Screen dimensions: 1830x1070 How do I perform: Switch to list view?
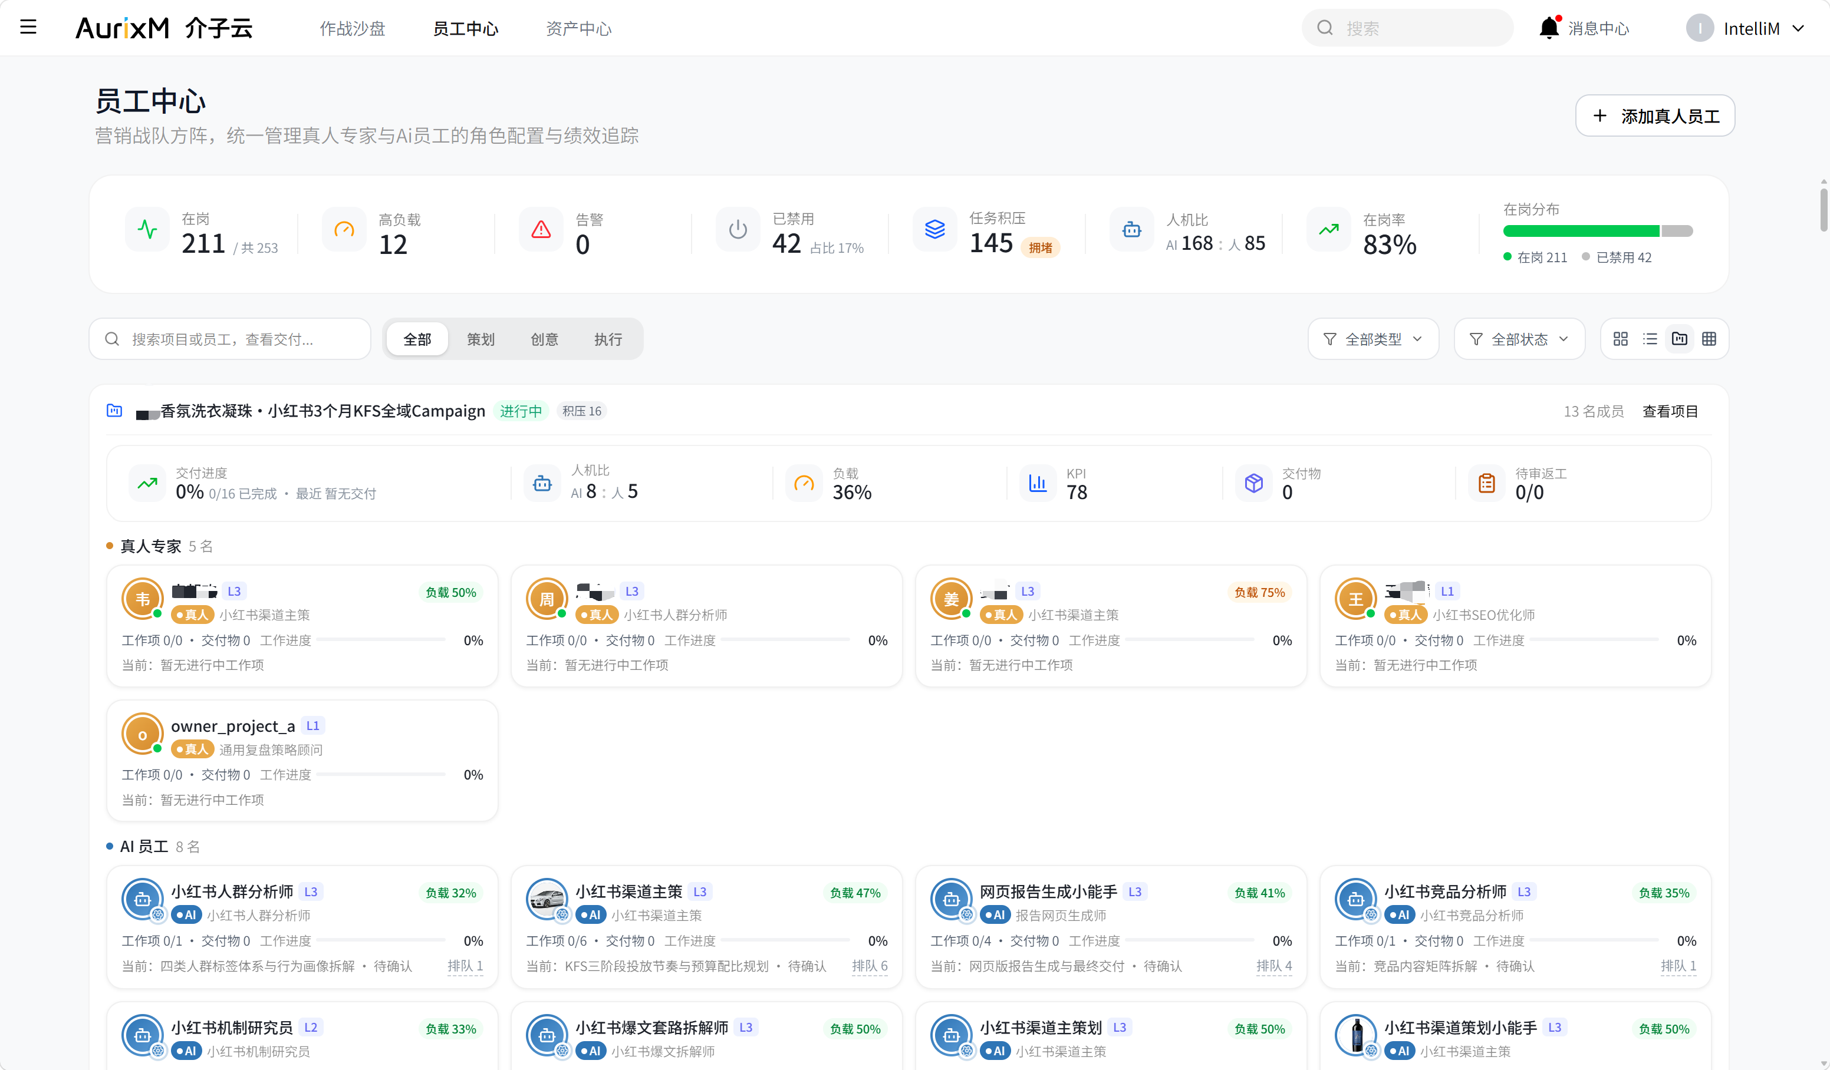1650,339
